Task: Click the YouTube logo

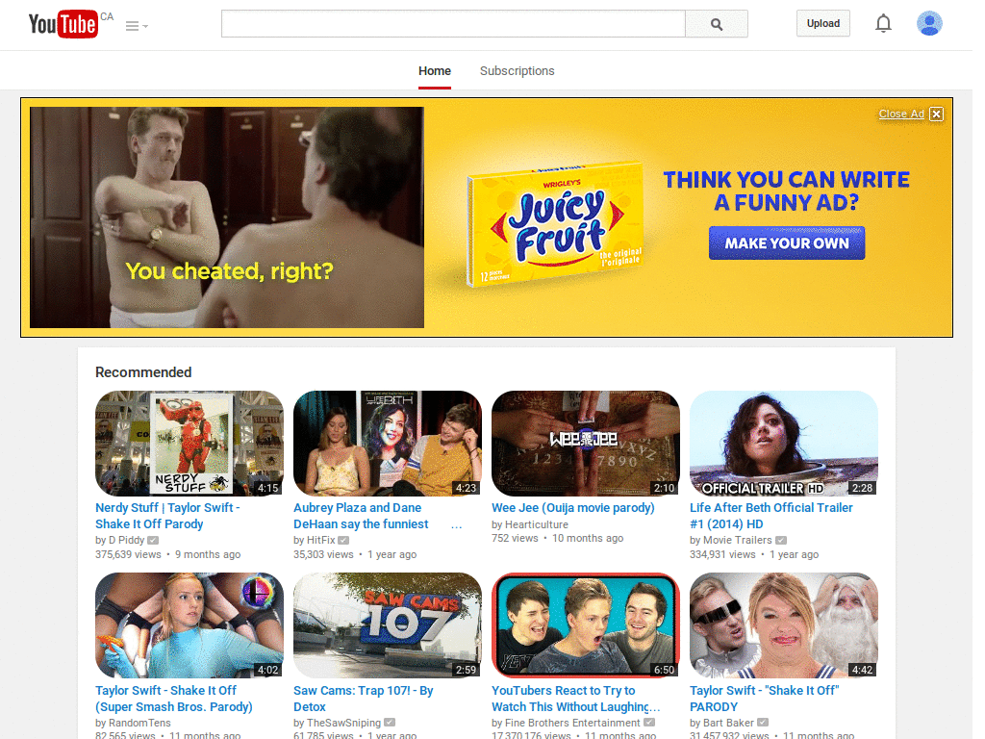Action: (63, 24)
